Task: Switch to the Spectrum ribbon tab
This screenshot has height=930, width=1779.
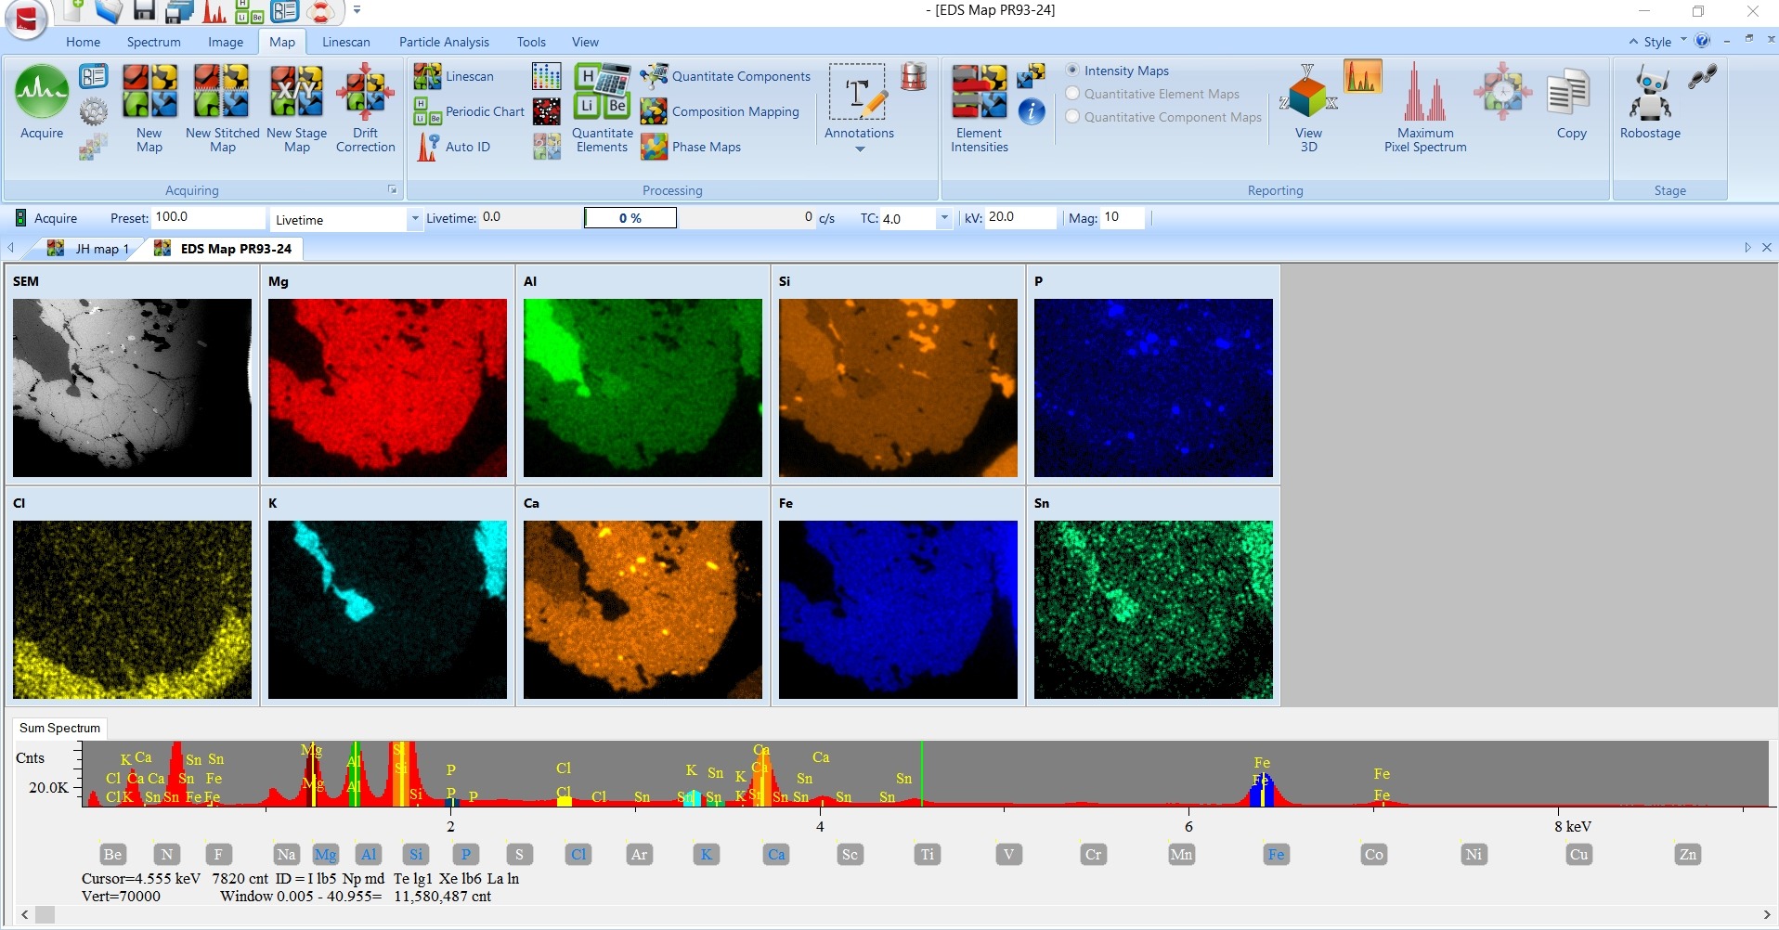Action: click(153, 42)
